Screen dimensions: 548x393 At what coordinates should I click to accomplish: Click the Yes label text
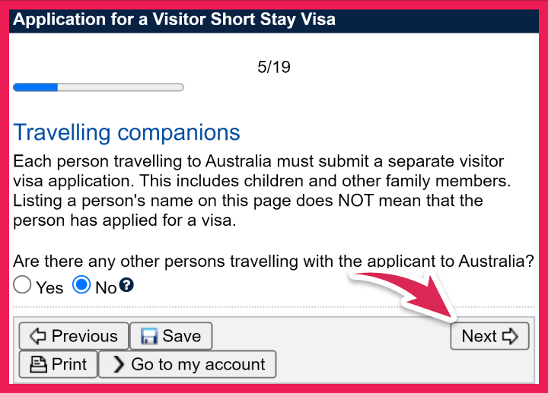49,288
